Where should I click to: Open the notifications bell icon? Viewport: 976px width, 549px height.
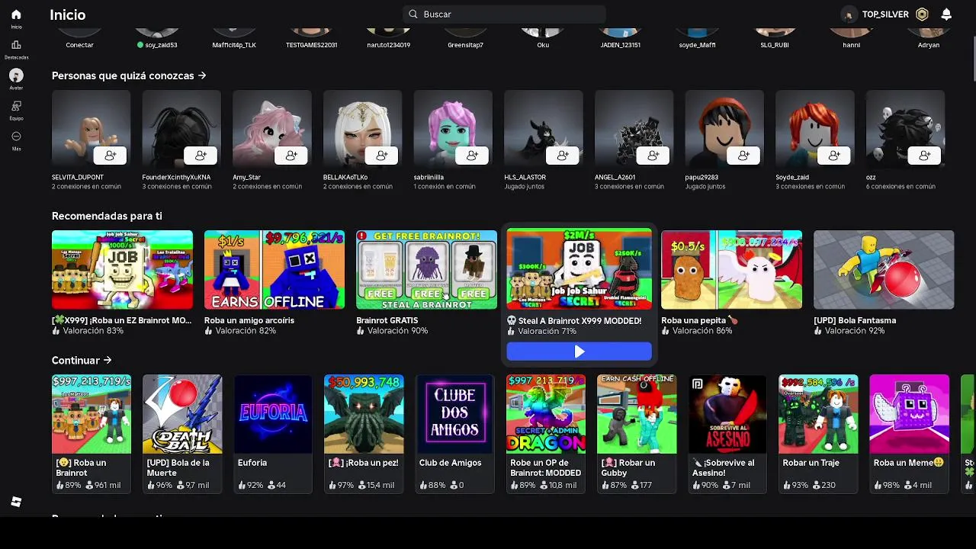[x=946, y=14]
